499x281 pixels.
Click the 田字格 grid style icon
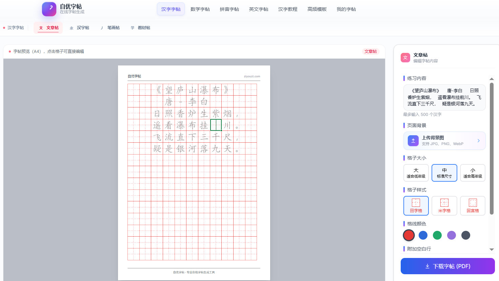[x=416, y=203]
